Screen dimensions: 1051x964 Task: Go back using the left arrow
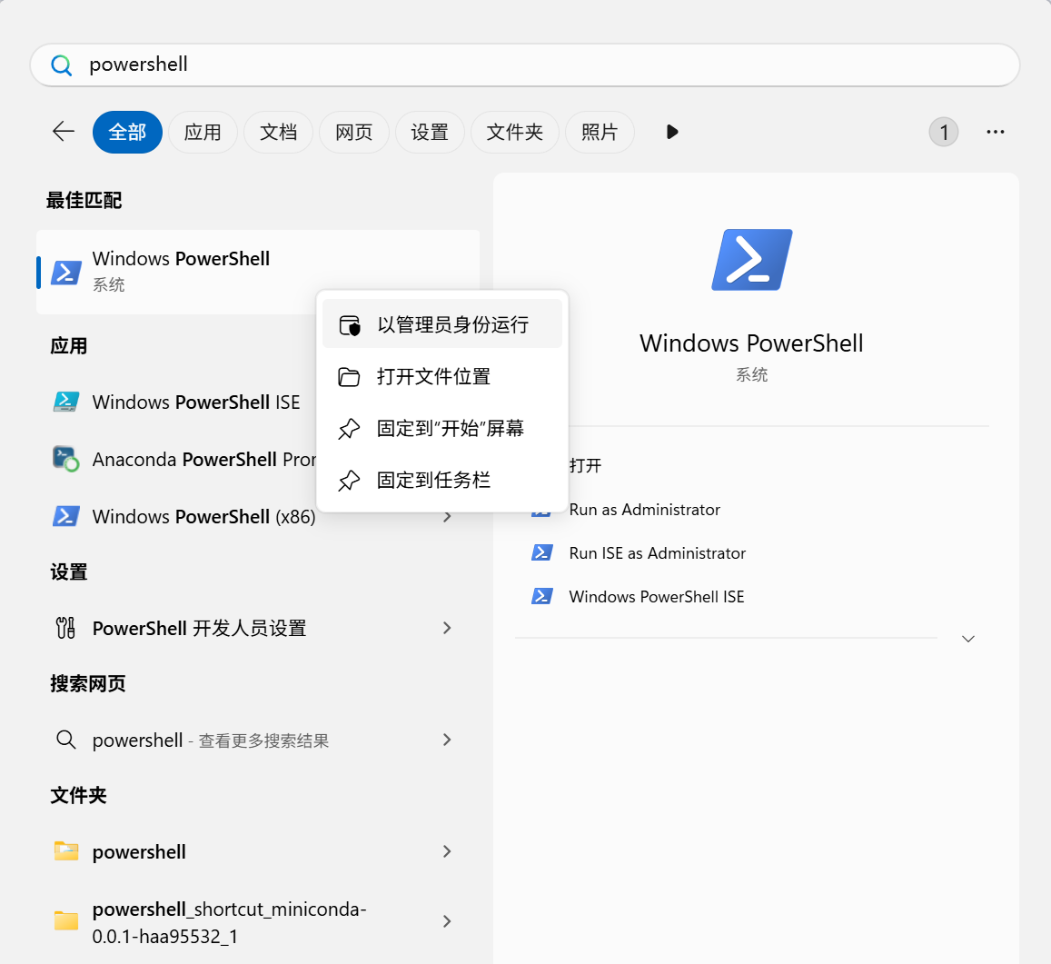point(64,132)
